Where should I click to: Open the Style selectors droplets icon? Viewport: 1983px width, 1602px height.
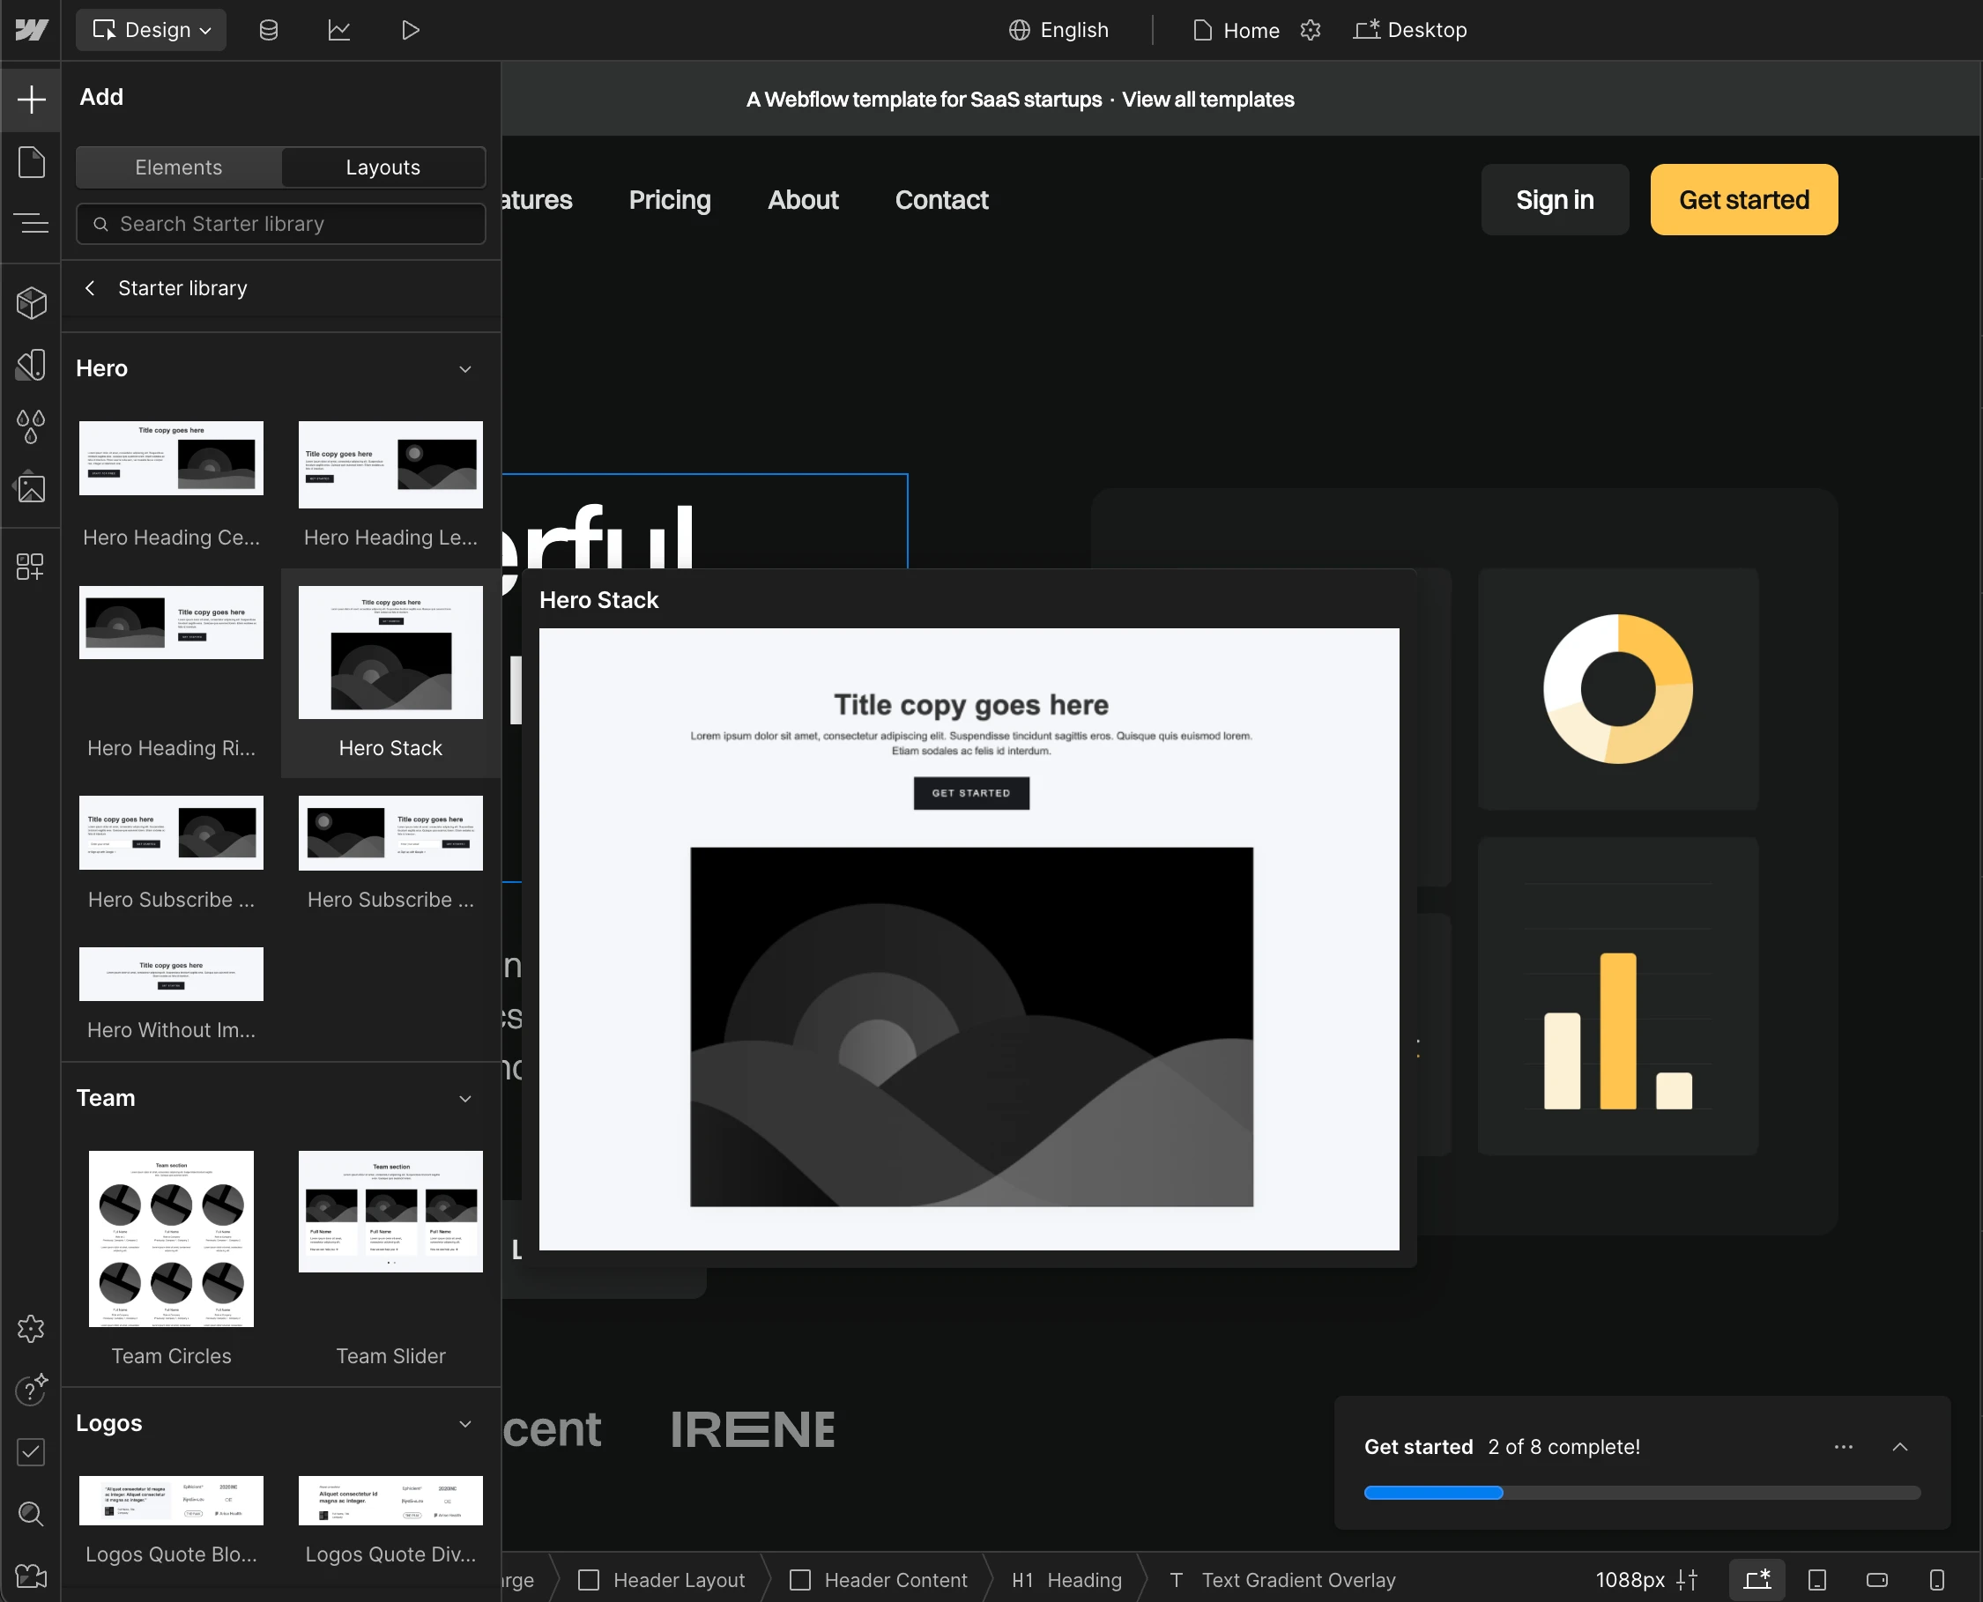(31, 426)
